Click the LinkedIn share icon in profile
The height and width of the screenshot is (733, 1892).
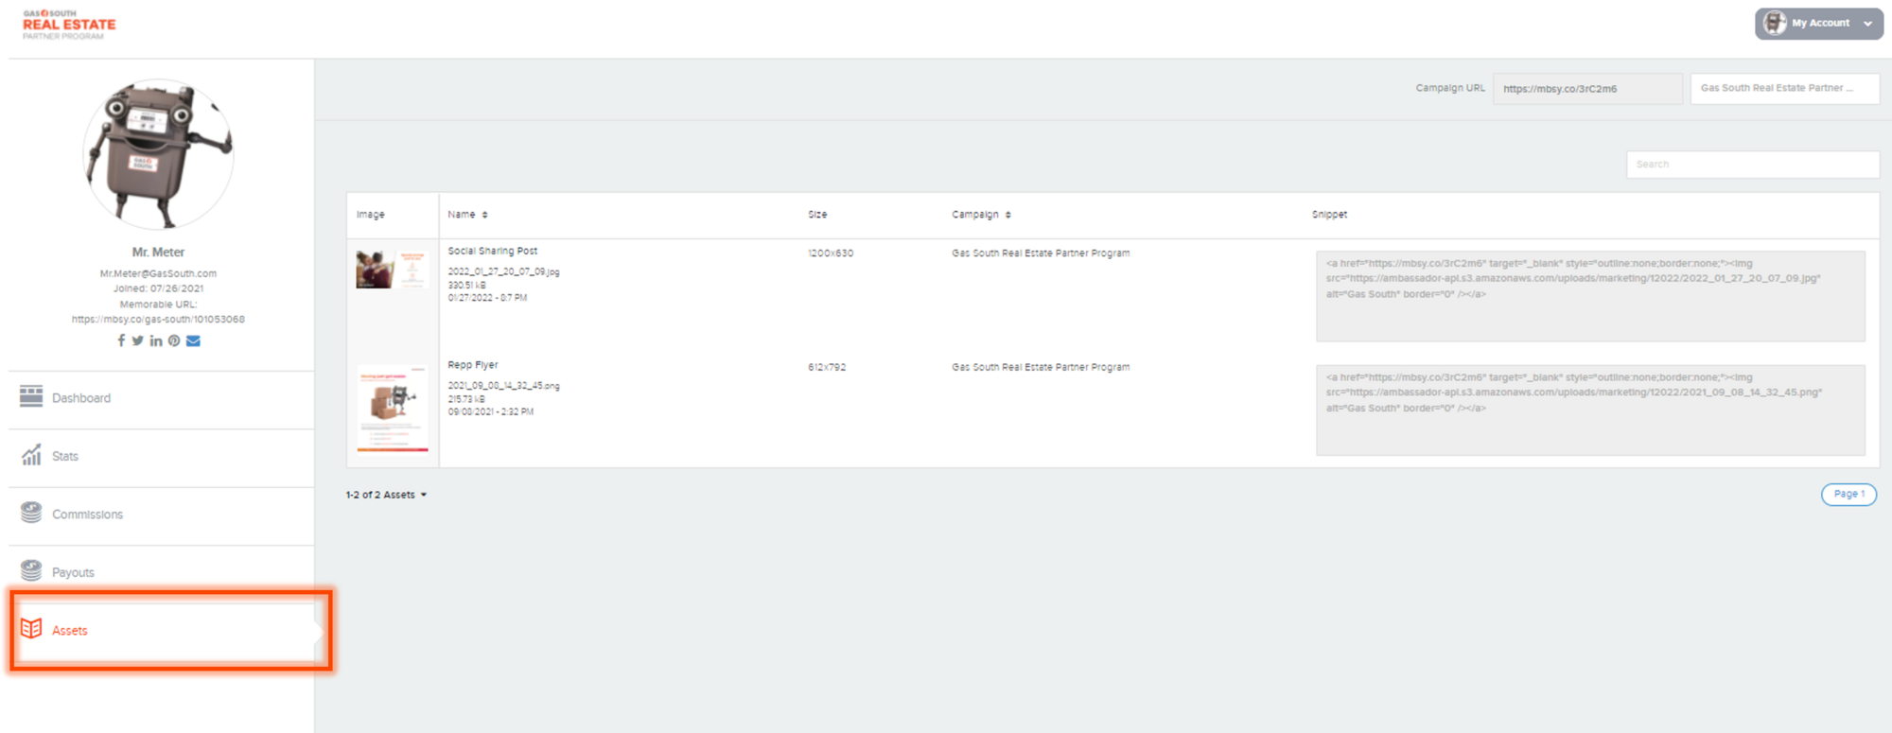coord(156,341)
